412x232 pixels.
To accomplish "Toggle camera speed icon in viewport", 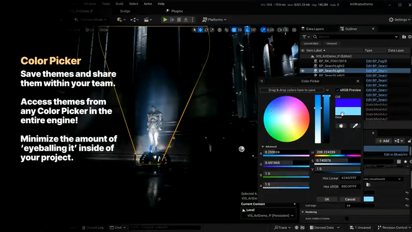I will click(x=280, y=30).
